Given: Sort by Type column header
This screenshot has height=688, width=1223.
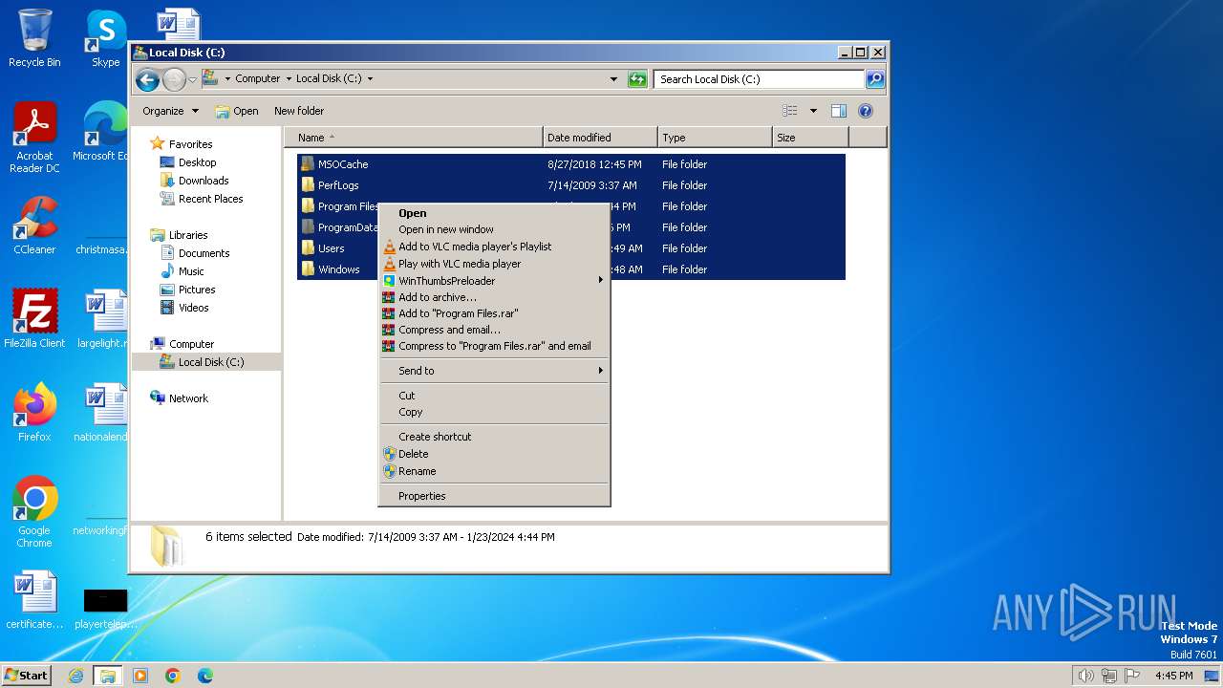Looking at the screenshot, I should click(715, 138).
